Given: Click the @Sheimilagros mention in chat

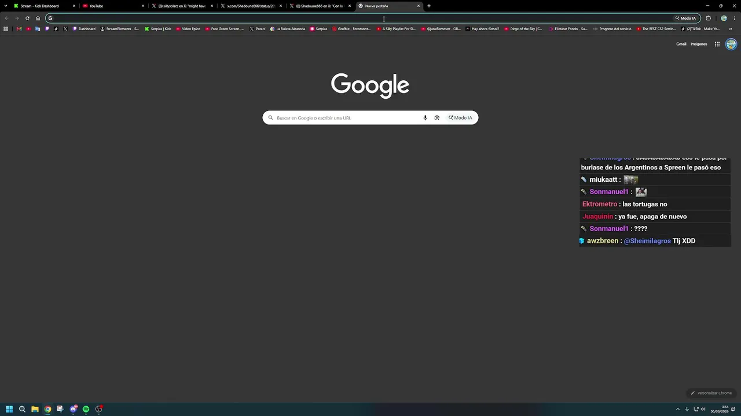Looking at the screenshot, I should (x=647, y=241).
